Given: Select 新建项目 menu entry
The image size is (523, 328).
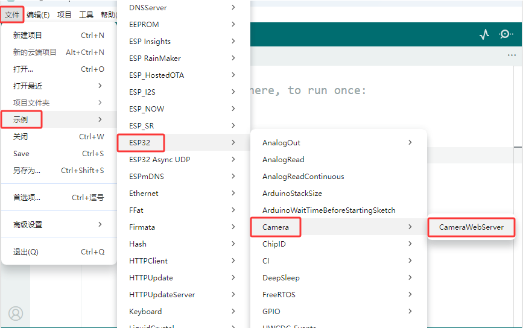Looking at the screenshot, I should (59, 36).
